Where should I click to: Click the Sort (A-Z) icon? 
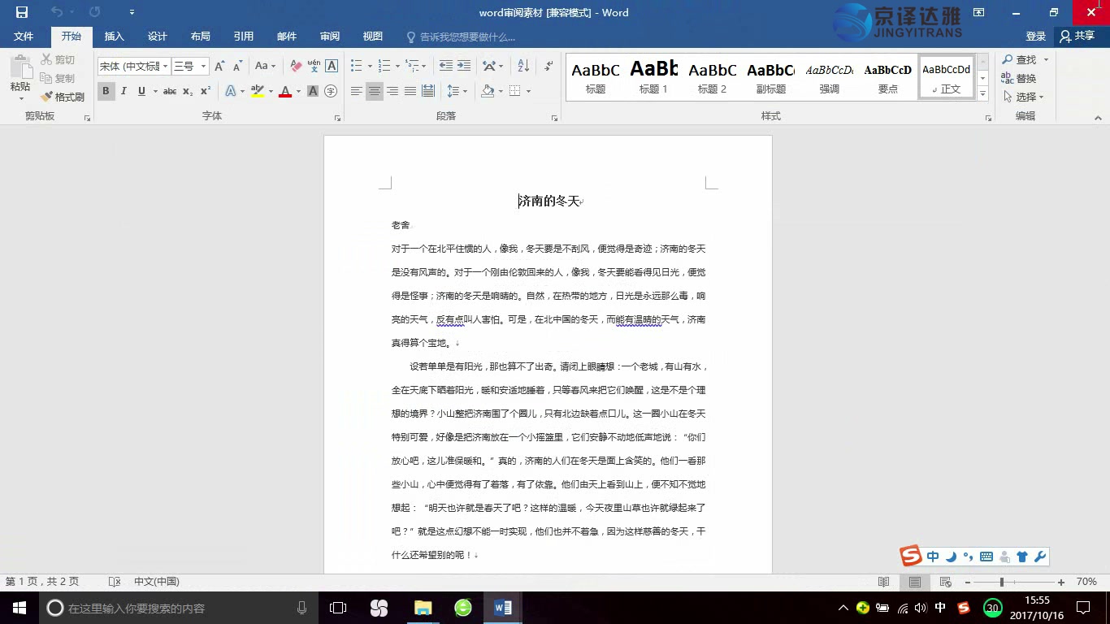click(523, 67)
